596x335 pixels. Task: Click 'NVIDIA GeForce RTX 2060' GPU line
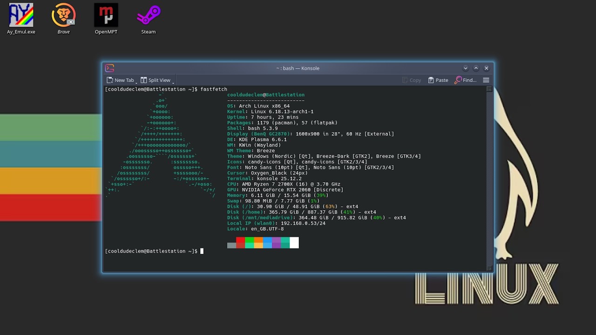pos(285,190)
